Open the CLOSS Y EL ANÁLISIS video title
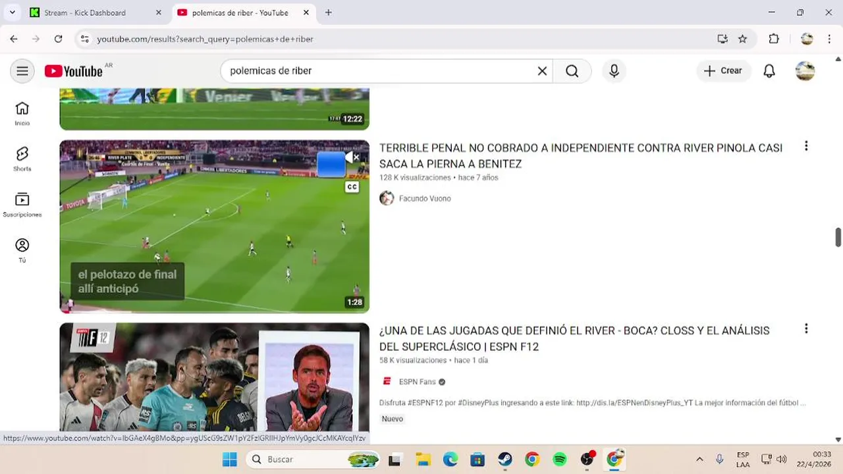Image resolution: width=843 pixels, height=474 pixels. [574, 338]
